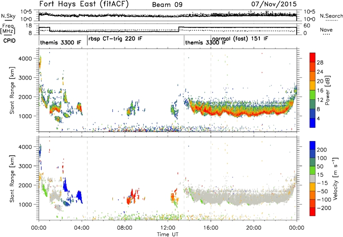Screen dimensions: 343x237
Task: Click the 'rbsp CT-trig 220 IF' CPID label
Action: [x=115, y=39]
